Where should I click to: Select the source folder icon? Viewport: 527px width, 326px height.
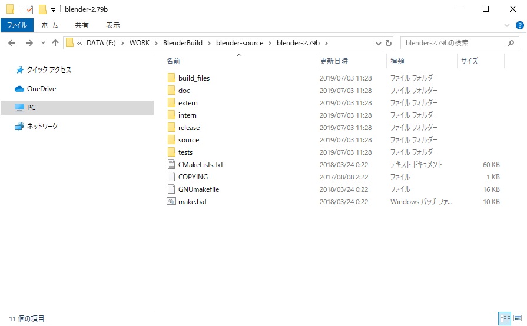tap(171, 140)
